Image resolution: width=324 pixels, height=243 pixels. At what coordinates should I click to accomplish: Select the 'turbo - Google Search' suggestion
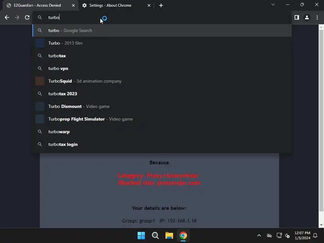(x=162, y=30)
